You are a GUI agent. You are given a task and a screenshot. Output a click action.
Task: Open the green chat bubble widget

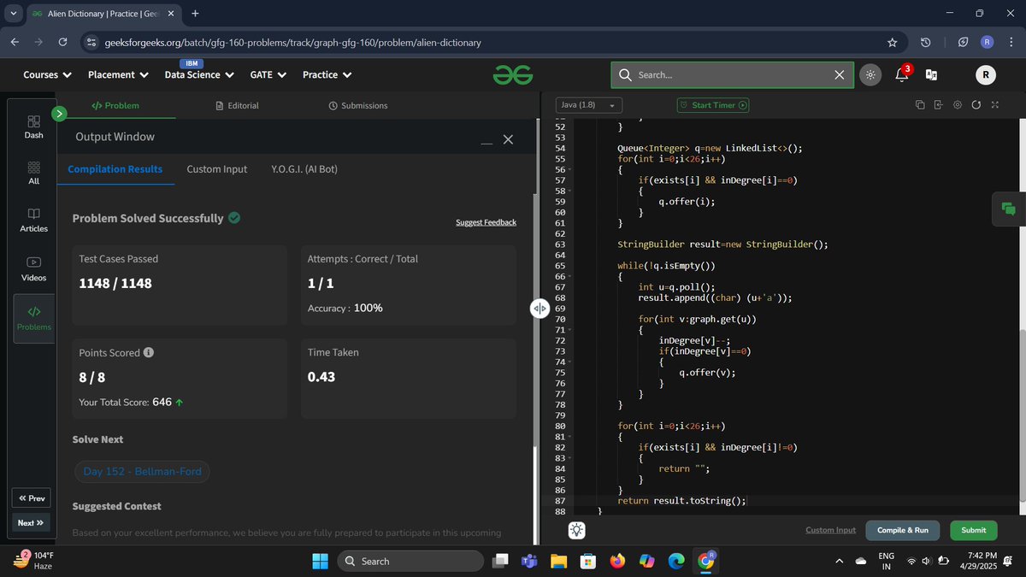(x=1008, y=209)
